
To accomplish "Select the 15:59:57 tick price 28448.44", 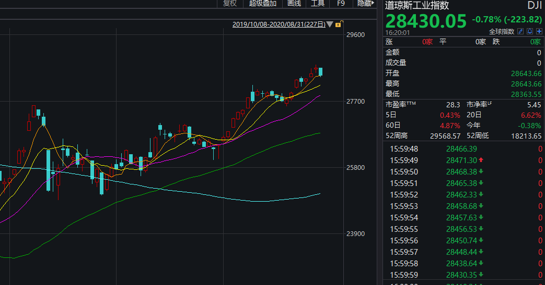I will tap(461, 252).
